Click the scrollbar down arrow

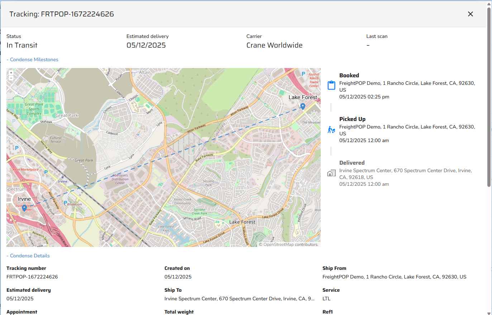click(489, 313)
